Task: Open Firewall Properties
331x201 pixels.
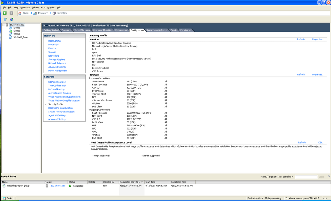Action: [x=318, y=74]
